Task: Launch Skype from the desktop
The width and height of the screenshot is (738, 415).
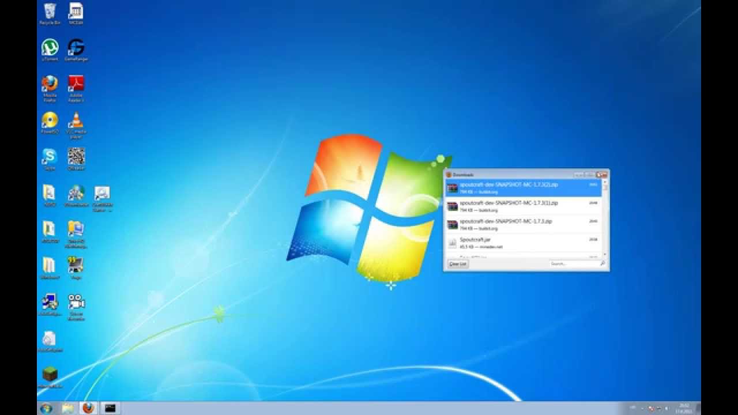Action: (50, 159)
